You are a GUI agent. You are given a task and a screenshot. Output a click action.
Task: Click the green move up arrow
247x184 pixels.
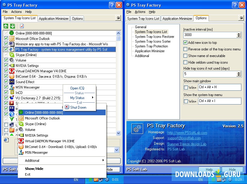(x=6, y=26)
